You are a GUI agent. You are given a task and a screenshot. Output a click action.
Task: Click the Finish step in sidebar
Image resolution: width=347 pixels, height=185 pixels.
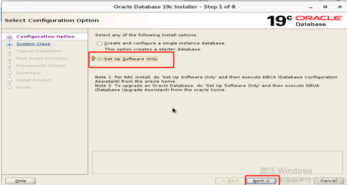(23, 87)
